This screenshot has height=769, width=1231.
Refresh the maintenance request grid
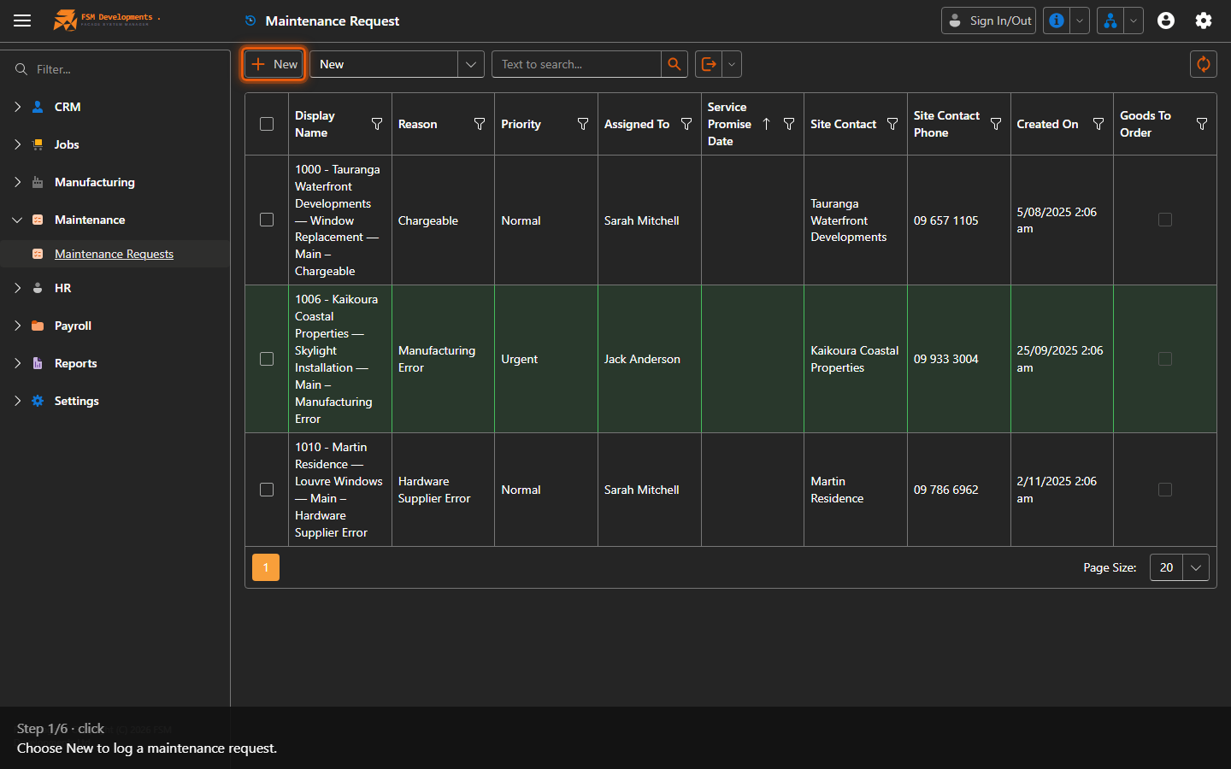point(1204,64)
